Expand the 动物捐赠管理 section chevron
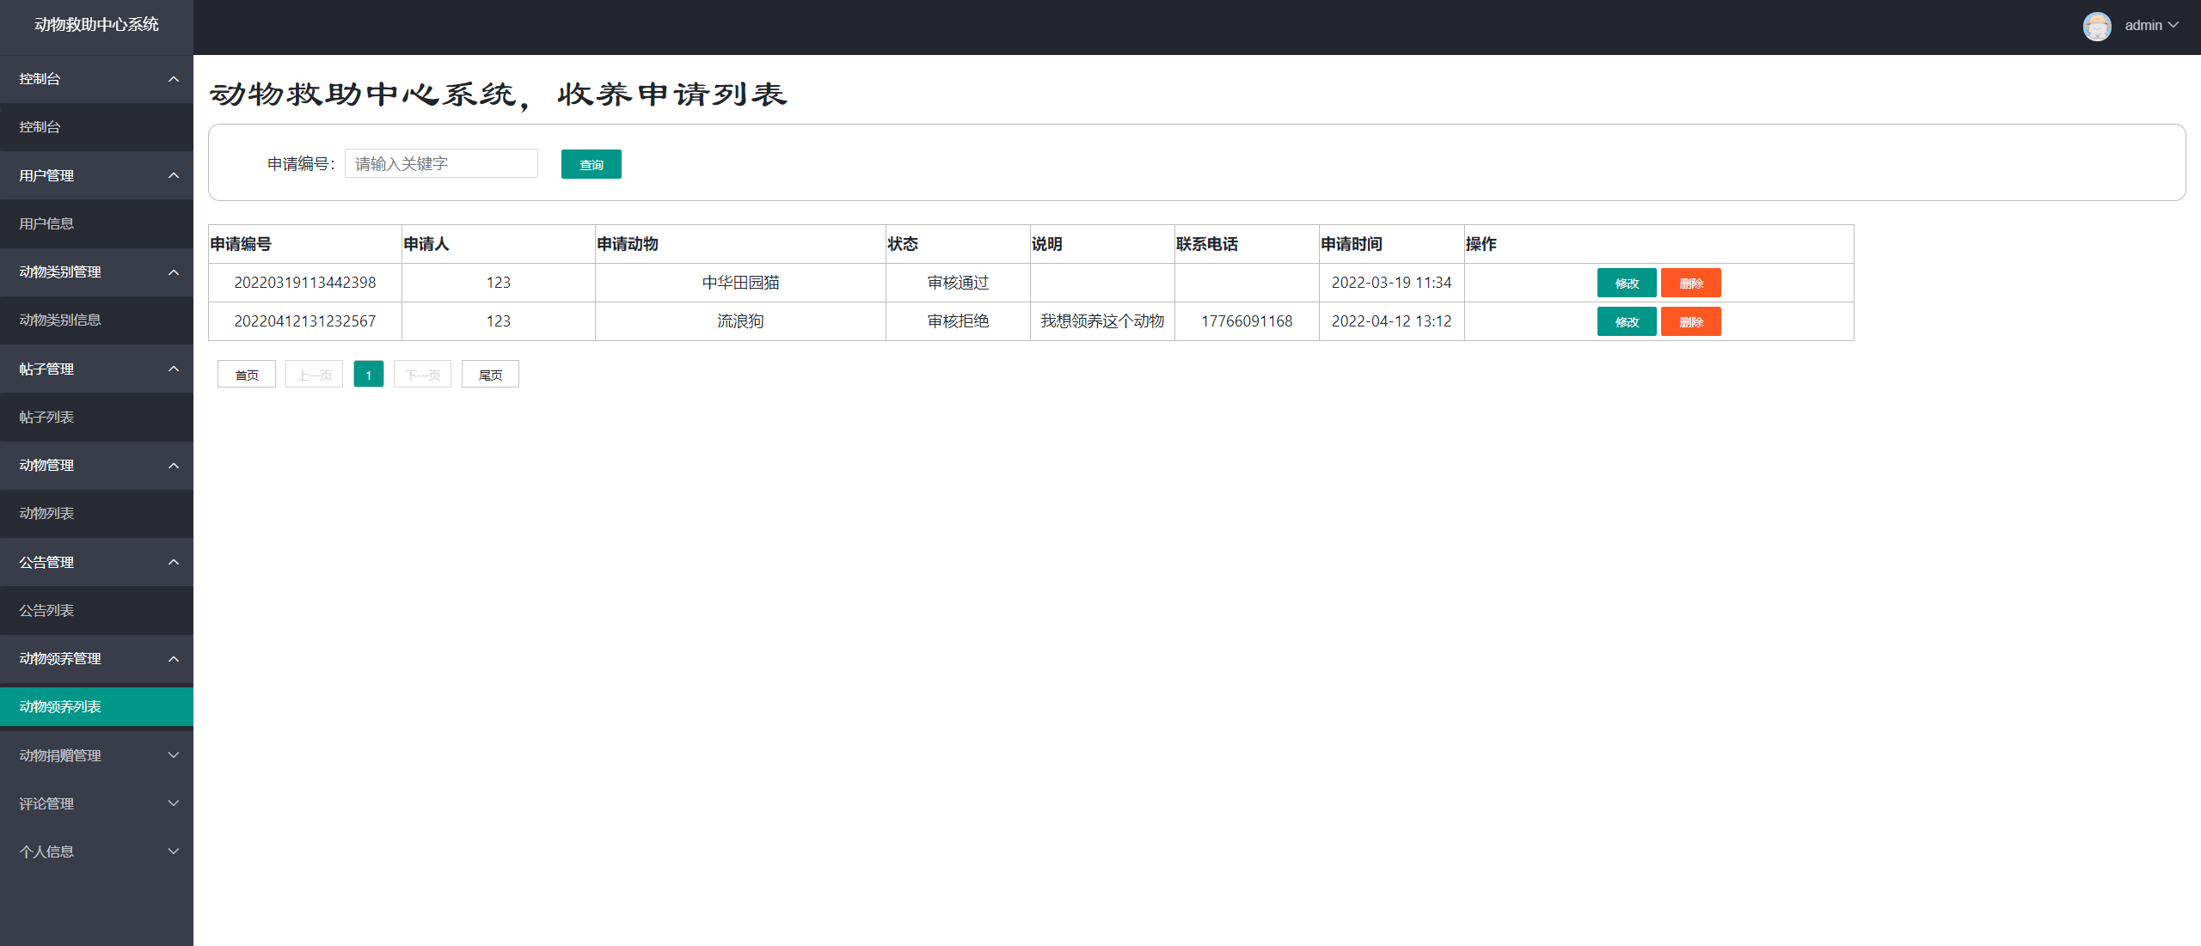 point(174,755)
